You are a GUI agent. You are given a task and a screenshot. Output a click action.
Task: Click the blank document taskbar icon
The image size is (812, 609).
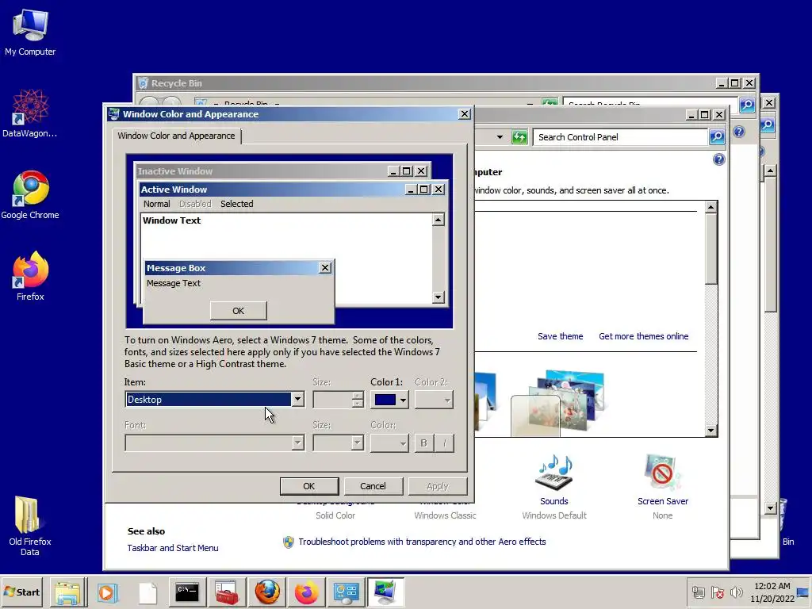point(147,592)
